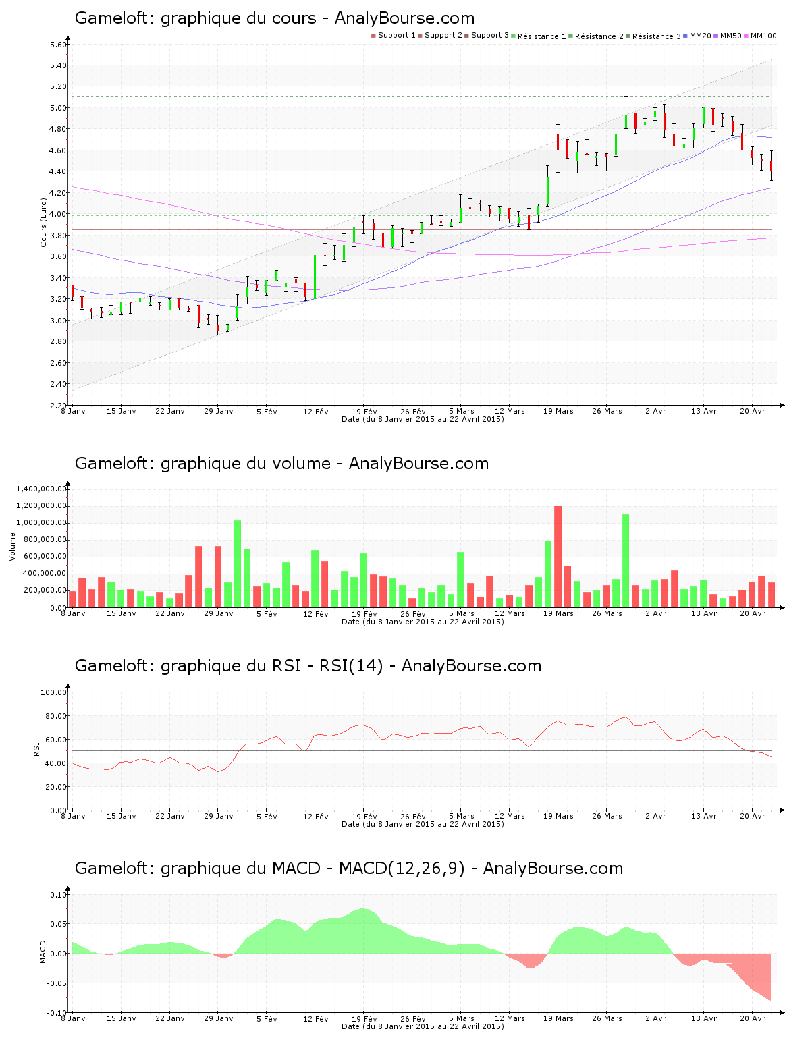The image size is (810, 1046).
Task: Select the 'MM50' legend label
Action: tap(731, 36)
